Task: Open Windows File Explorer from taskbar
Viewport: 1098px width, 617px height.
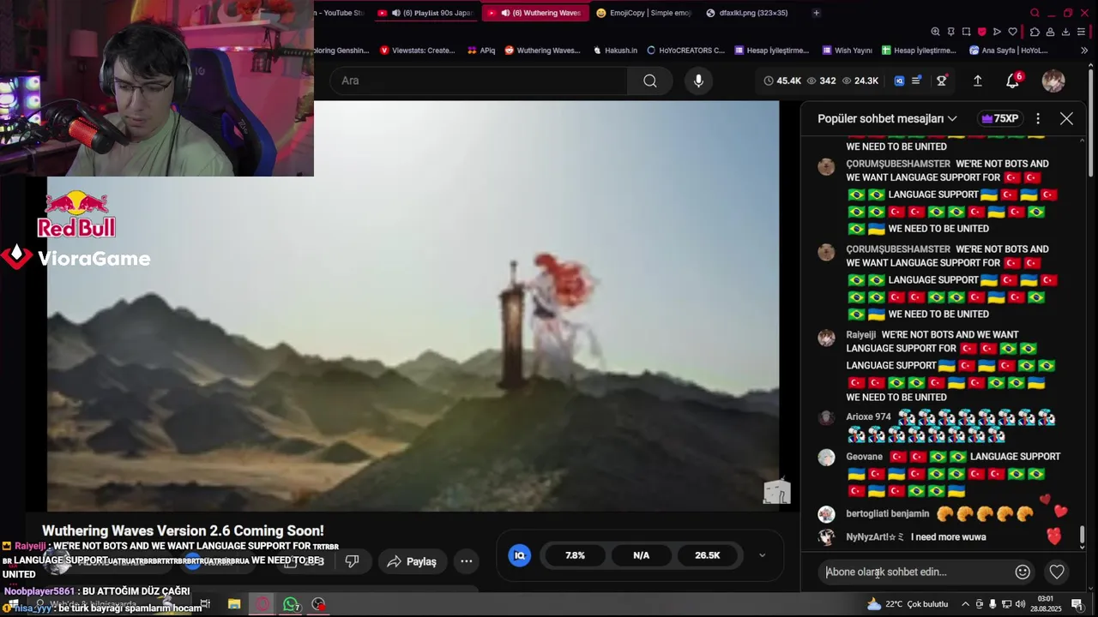Action: [x=234, y=604]
